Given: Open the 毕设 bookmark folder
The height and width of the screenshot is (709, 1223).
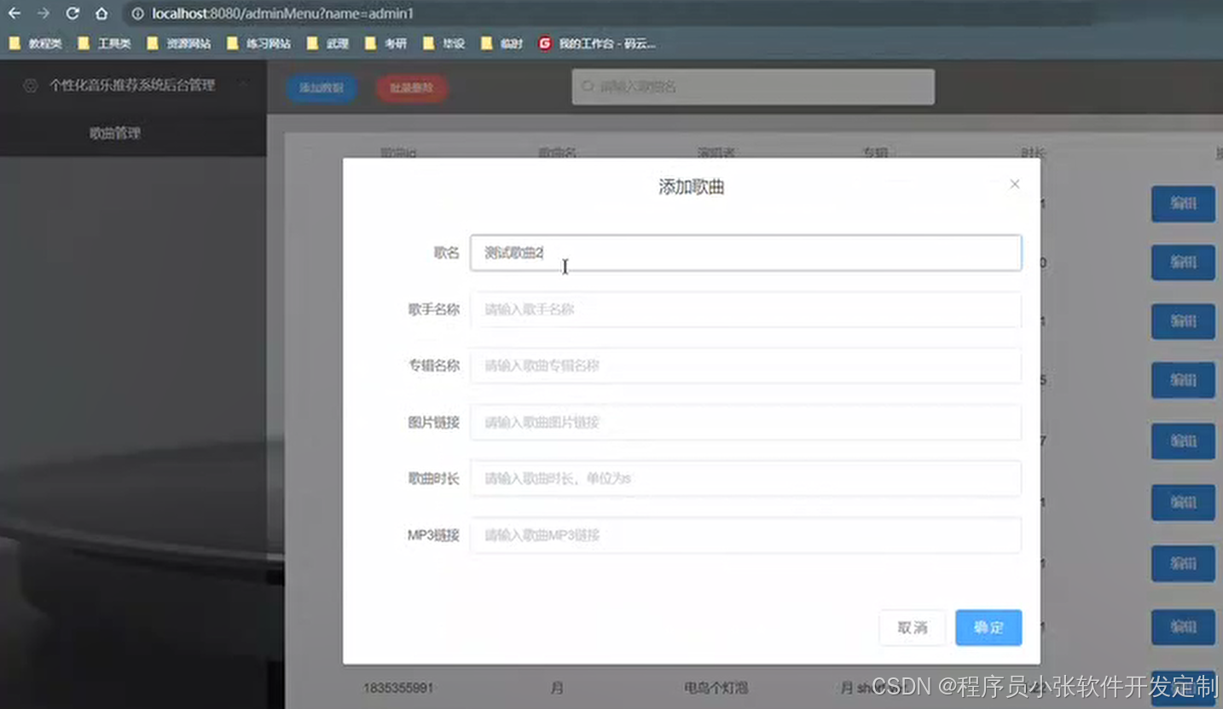Looking at the screenshot, I should [x=444, y=43].
